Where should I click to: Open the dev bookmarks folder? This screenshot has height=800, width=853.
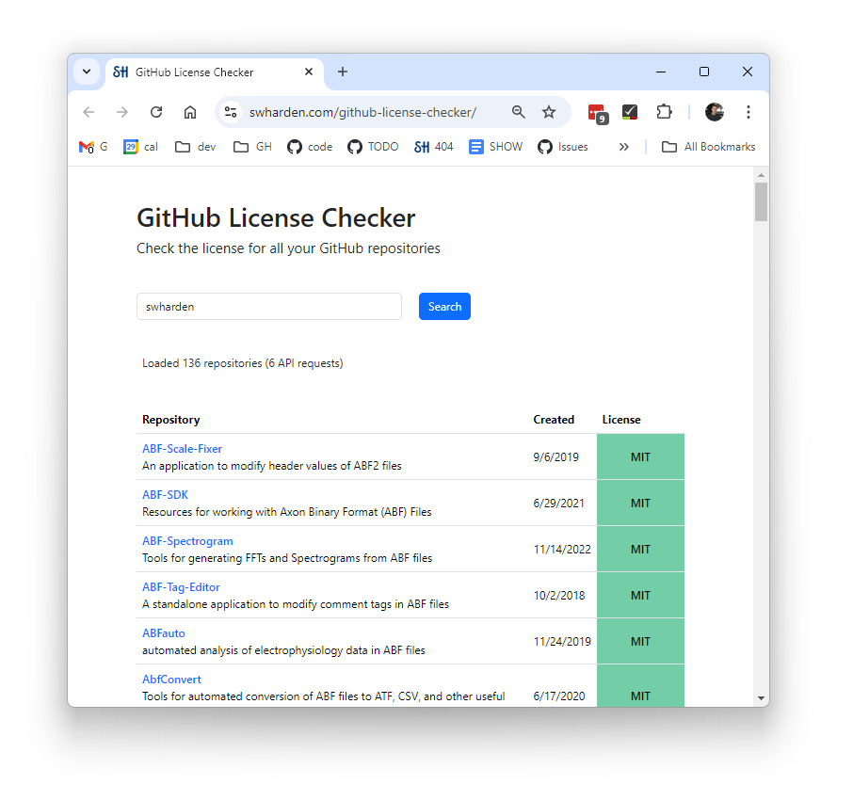coord(195,147)
